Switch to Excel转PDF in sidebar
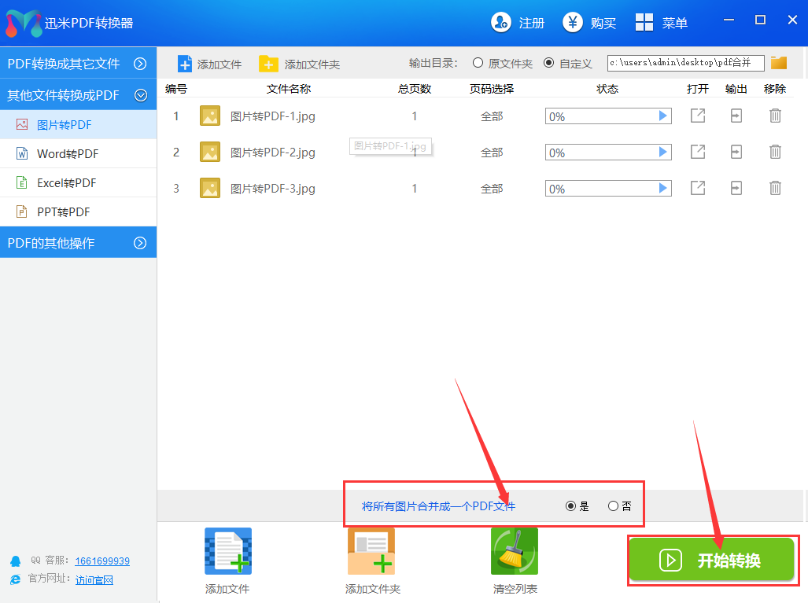The width and height of the screenshot is (808, 603). click(x=66, y=183)
